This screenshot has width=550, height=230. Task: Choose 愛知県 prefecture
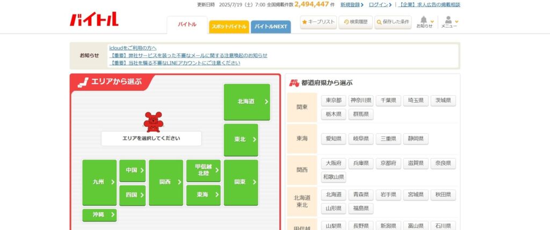click(x=334, y=139)
